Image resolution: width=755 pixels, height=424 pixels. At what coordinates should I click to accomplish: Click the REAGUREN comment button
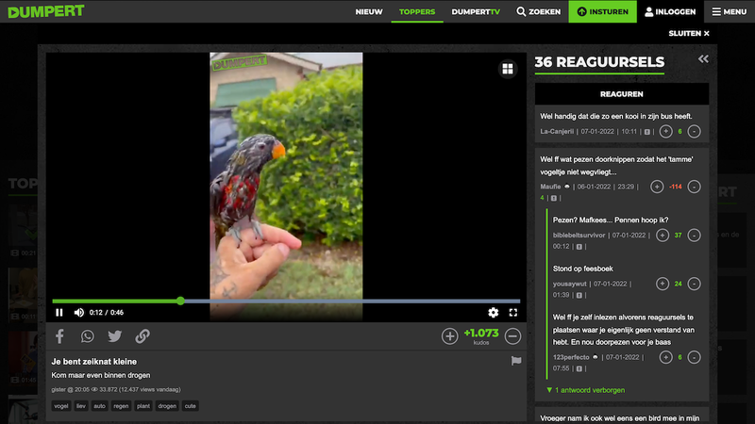point(621,94)
